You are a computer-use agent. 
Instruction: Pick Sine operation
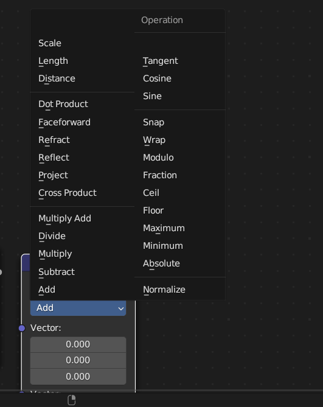pyautogui.click(x=180, y=96)
